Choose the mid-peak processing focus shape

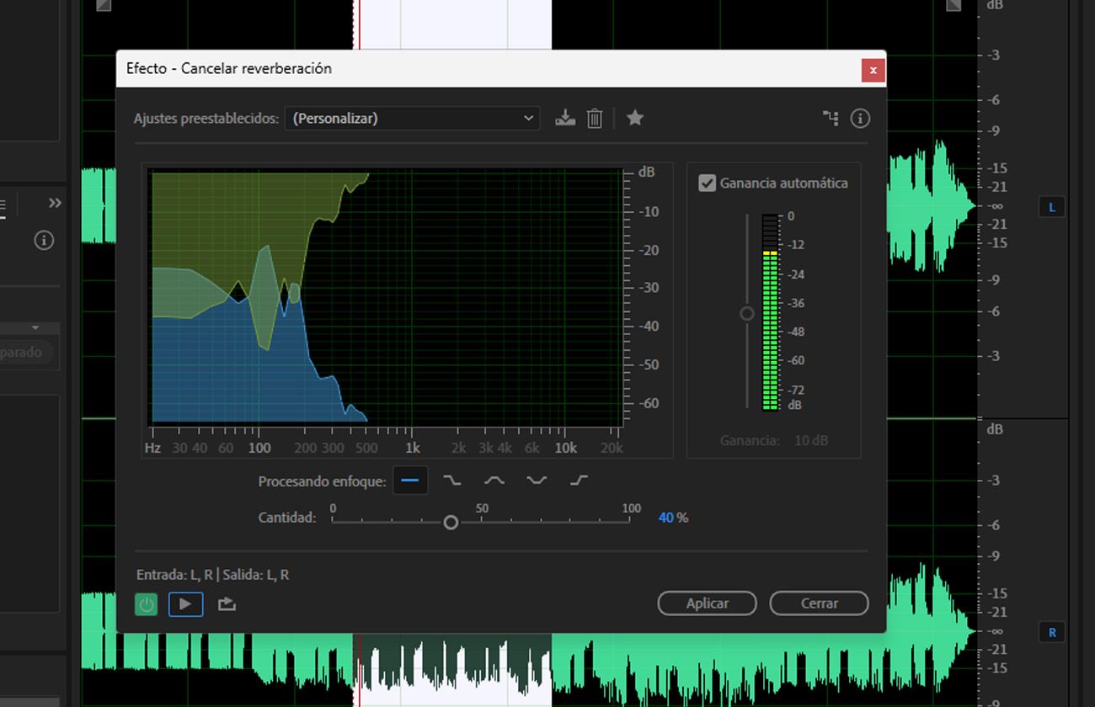point(494,481)
